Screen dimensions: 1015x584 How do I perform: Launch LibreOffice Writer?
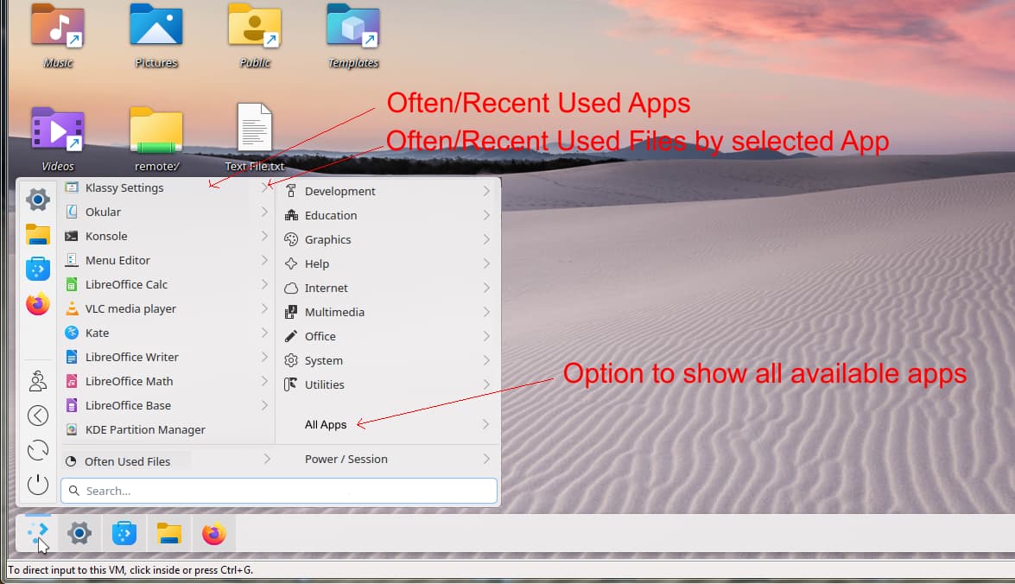(130, 357)
